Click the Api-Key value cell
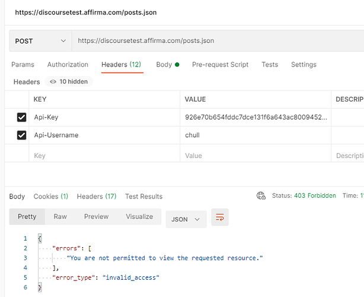Screen dimensions: 364x297 (x=256, y=117)
